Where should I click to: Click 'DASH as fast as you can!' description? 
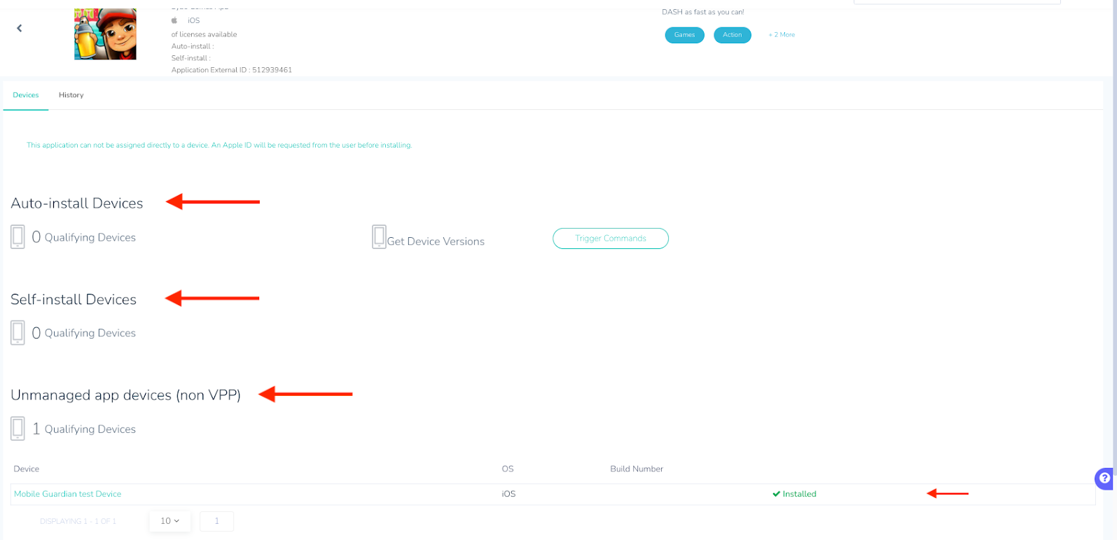pos(702,12)
